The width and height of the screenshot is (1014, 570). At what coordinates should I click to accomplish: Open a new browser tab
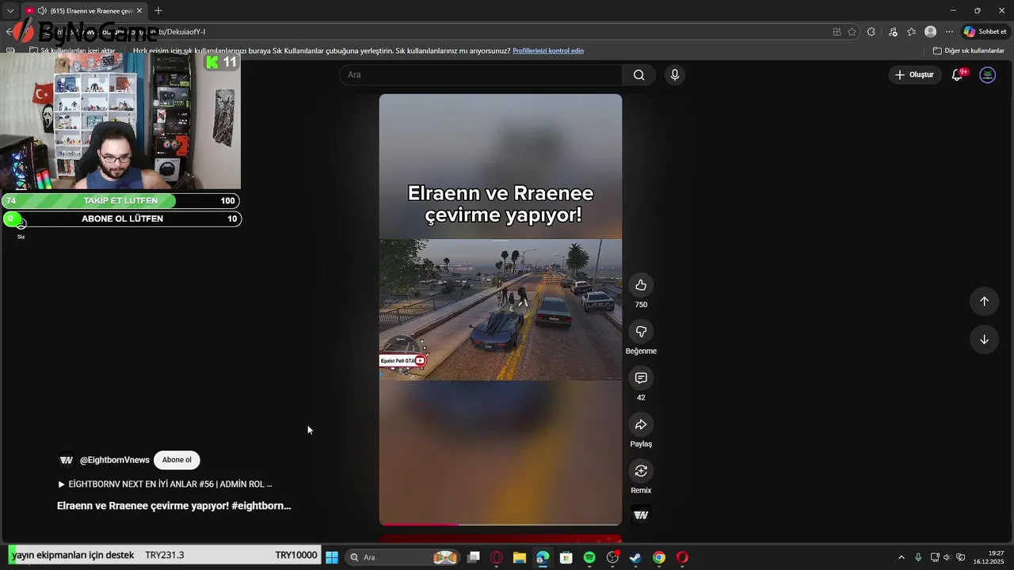(158, 11)
